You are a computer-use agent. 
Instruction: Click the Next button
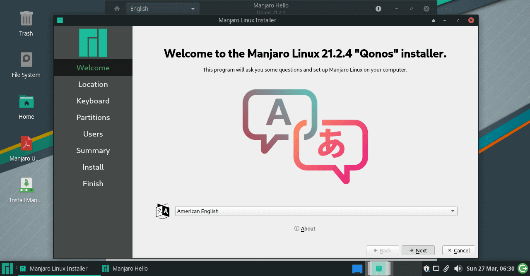tap(418, 250)
